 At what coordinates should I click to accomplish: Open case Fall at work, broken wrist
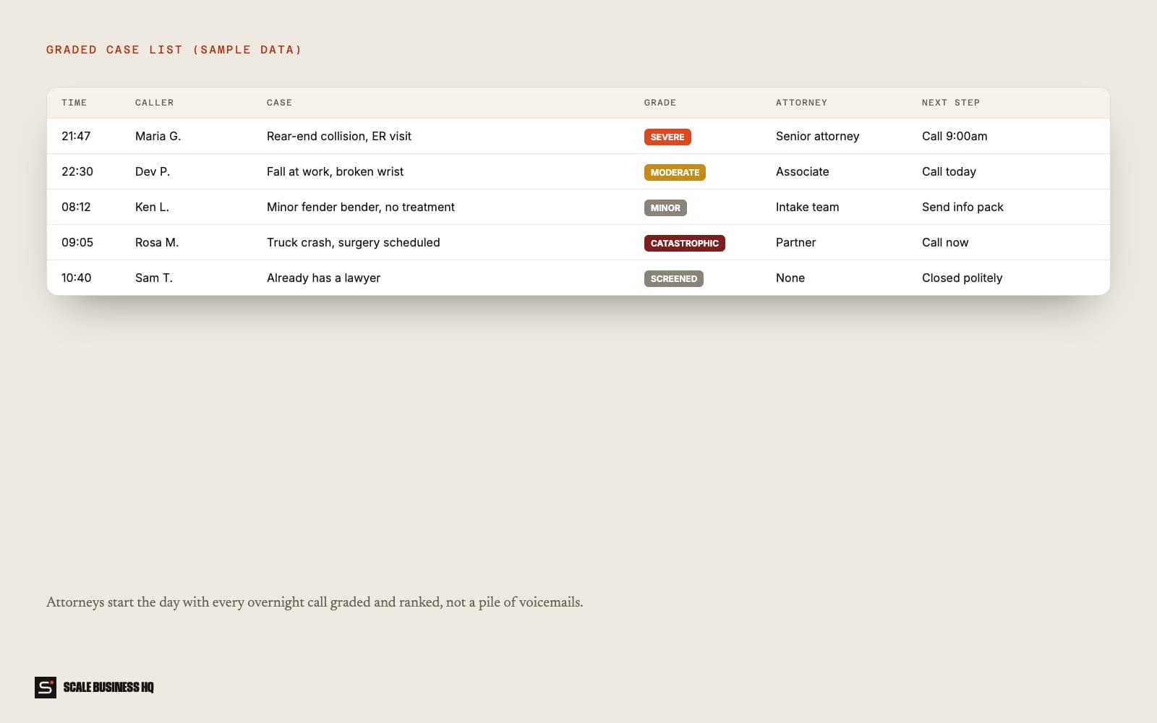[336, 171]
